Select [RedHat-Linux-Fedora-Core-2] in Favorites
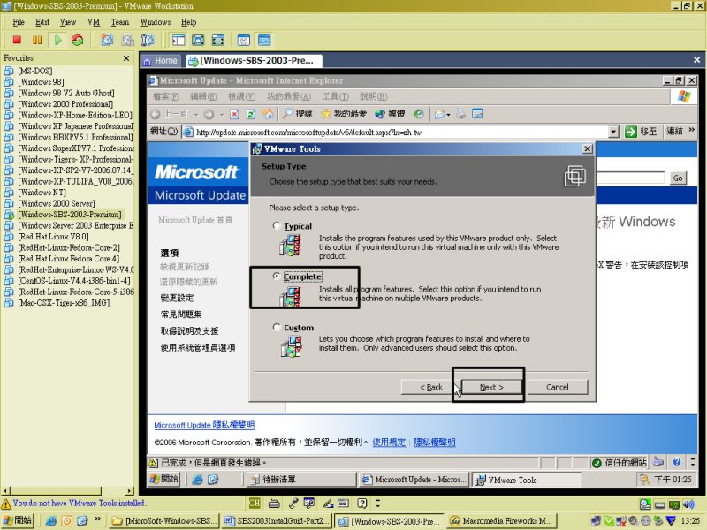 69,247
